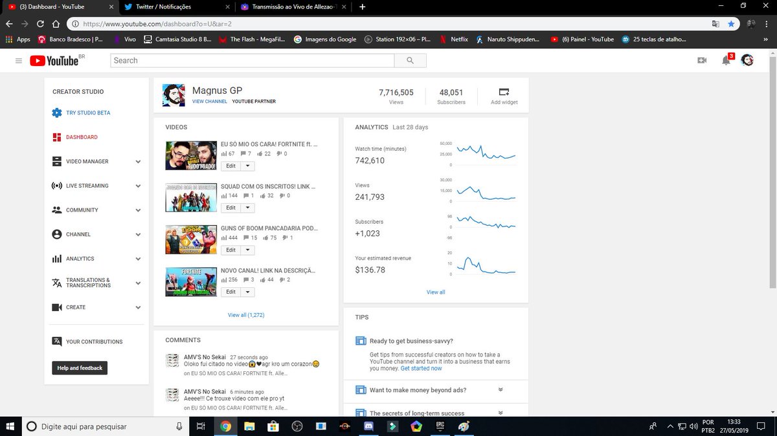Image resolution: width=777 pixels, height=436 pixels.
Task: Bookmark this page with the star icon
Action: click(730, 23)
